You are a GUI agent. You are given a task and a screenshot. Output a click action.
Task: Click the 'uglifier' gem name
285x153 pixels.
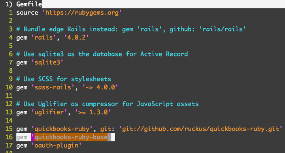pos(49,112)
